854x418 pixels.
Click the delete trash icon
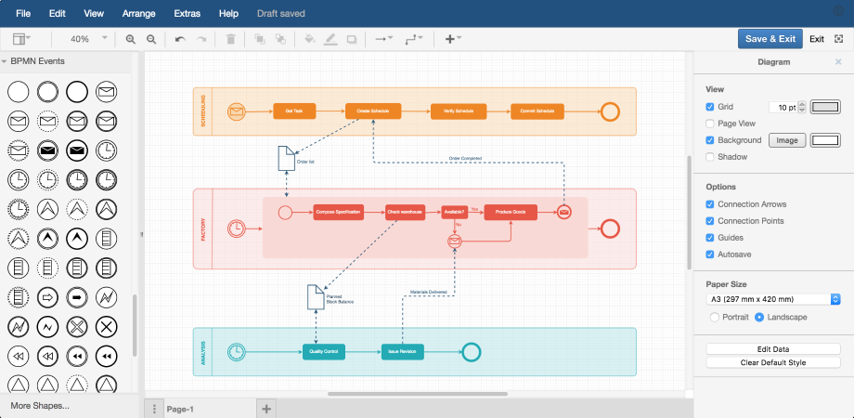coord(231,39)
